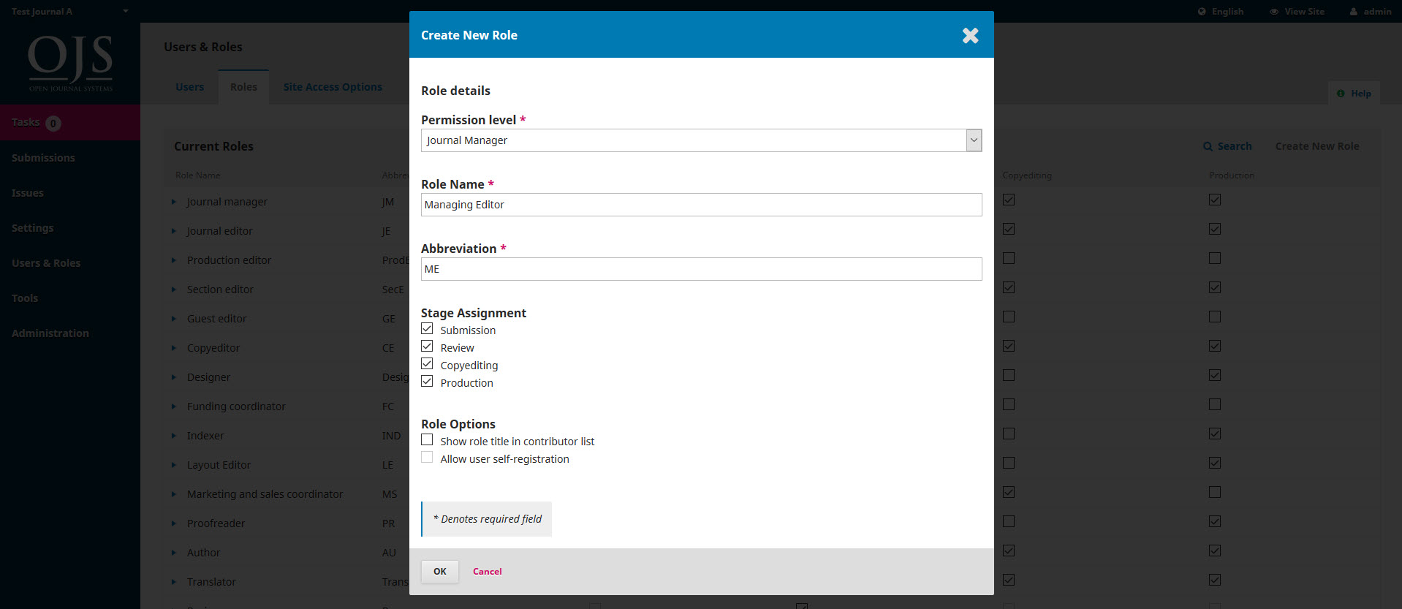The image size is (1402, 609).
Task: Enable Show role title in contributor list
Action: pos(427,439)
